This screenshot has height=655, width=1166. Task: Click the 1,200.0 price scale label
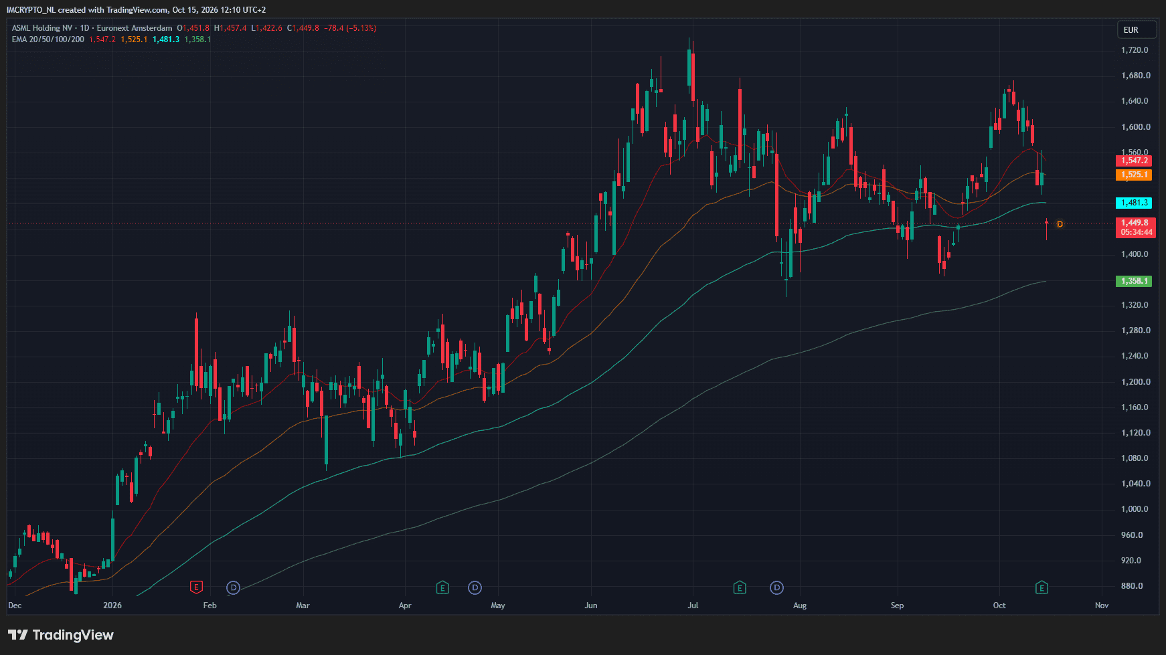click(1136, 382)
